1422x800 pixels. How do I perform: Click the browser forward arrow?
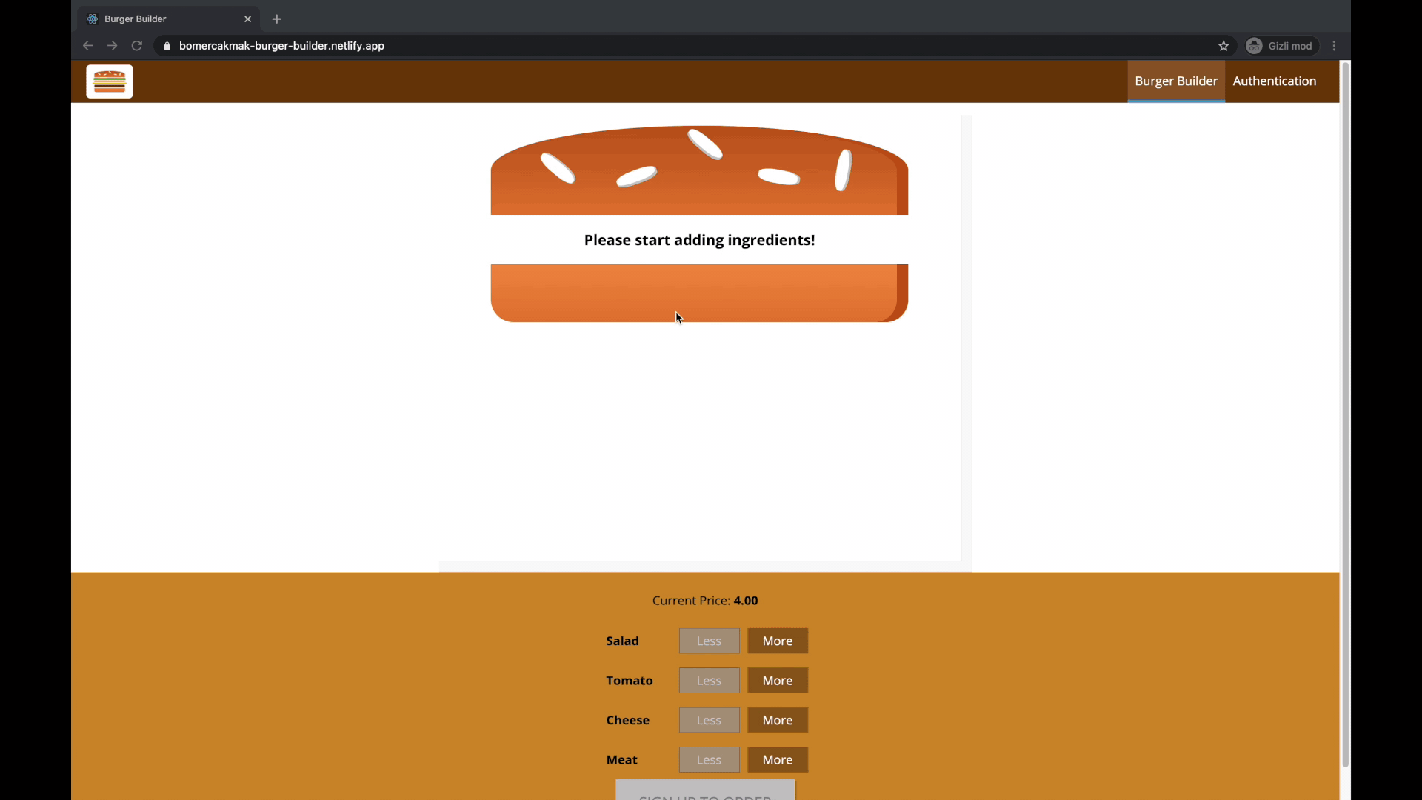coord(112,46)
